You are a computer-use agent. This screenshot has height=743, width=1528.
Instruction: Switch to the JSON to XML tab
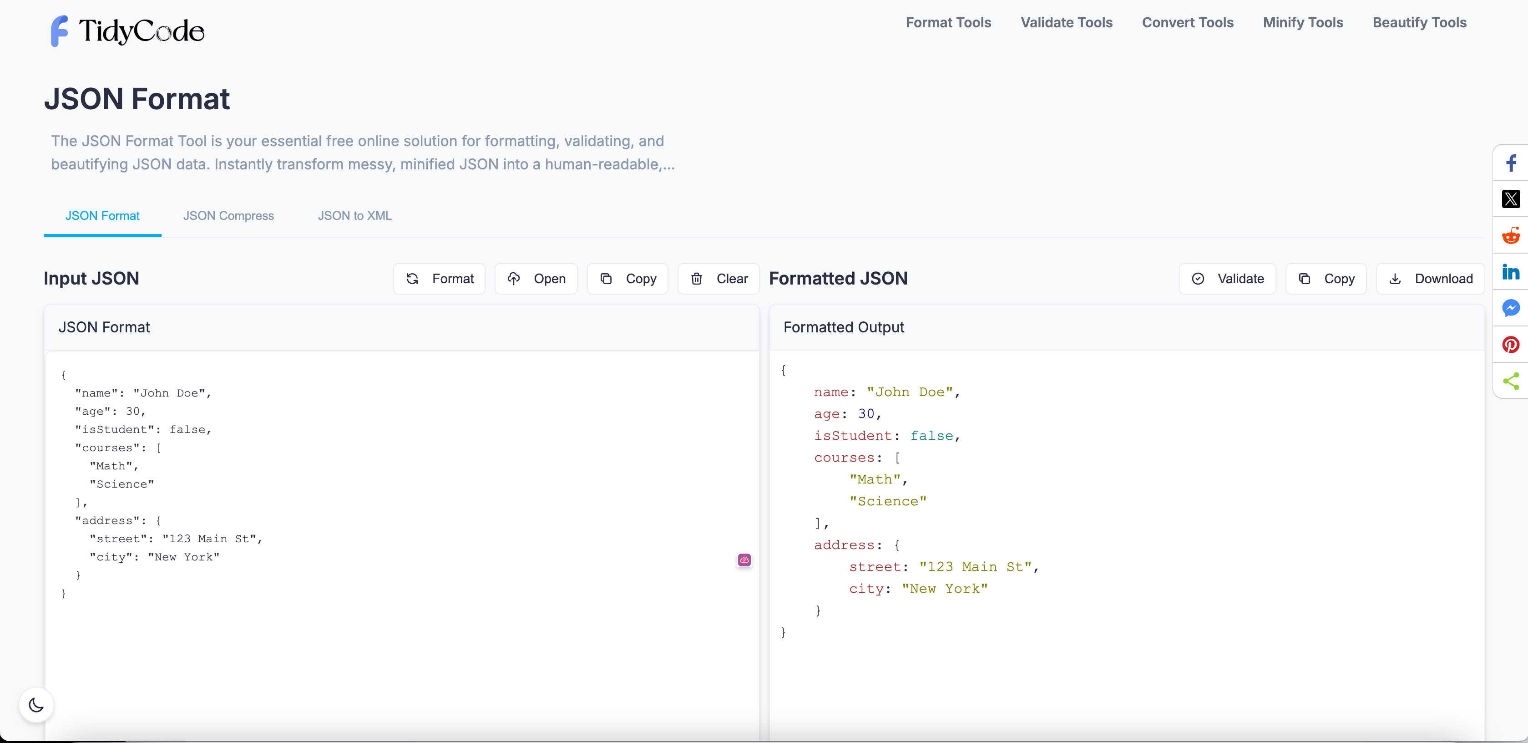(x=354, y=215)
